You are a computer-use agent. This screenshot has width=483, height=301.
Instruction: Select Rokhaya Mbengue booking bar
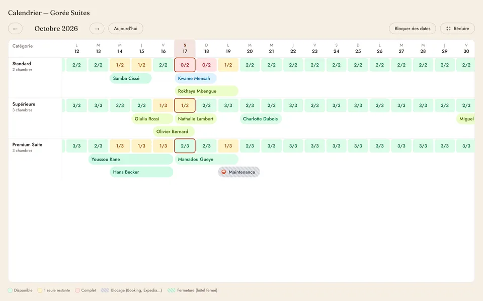coord(206,91)
